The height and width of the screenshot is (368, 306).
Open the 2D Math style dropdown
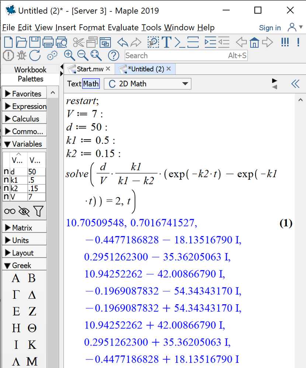click(x=148, y=84)
